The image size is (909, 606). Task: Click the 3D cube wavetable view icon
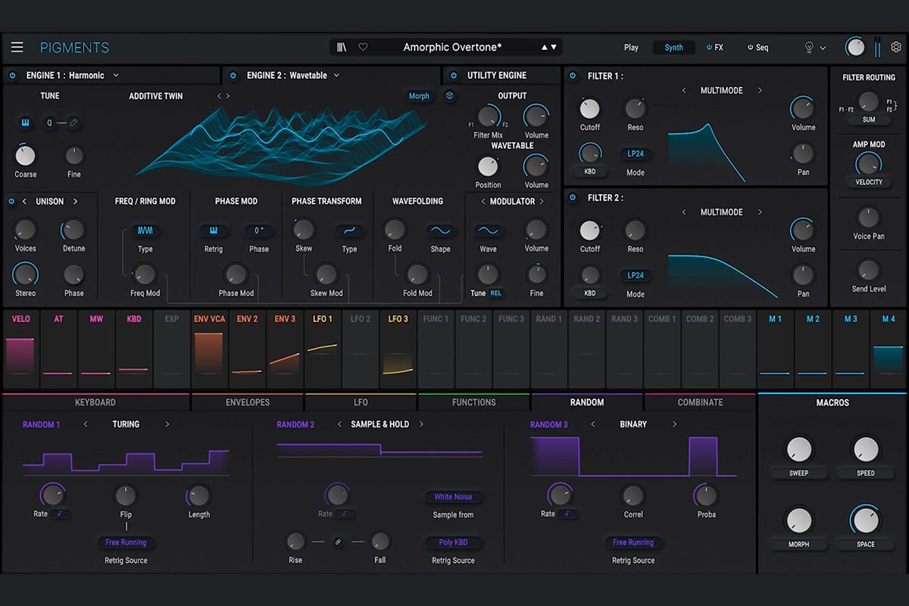point(449,96)
